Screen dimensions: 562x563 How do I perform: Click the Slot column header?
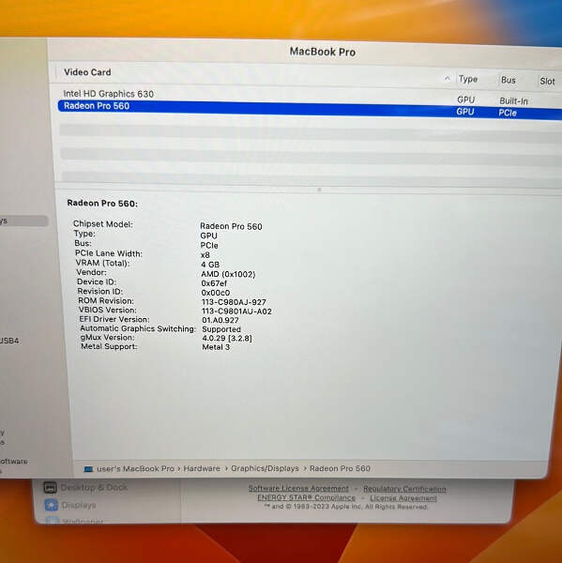[547, 82]
